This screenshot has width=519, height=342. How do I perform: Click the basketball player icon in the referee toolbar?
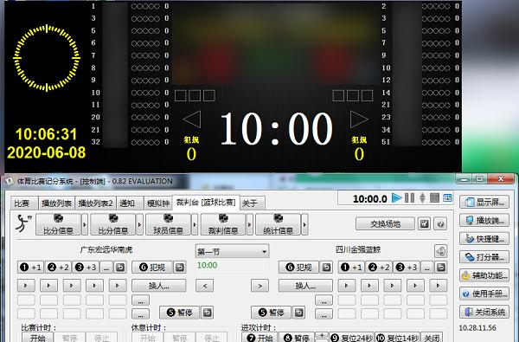[24, 223]
